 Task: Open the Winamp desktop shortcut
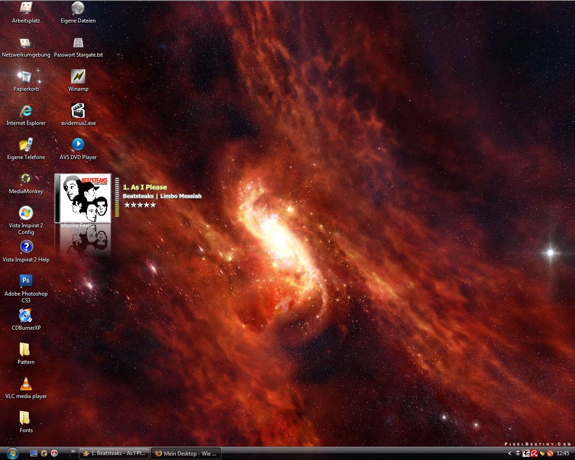(x=78, y=77)
